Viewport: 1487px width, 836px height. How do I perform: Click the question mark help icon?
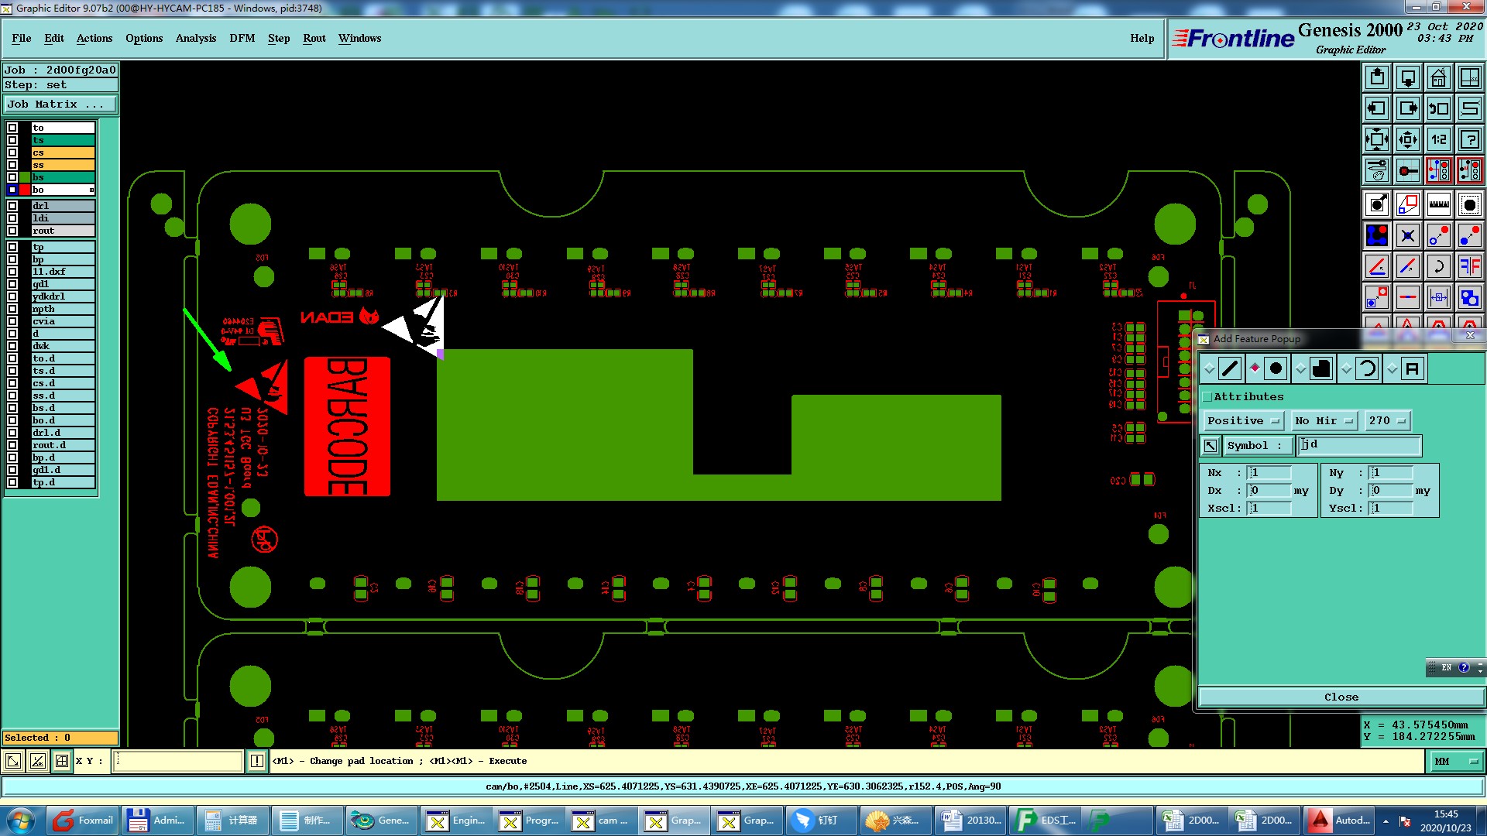(x=1469, y=139)
